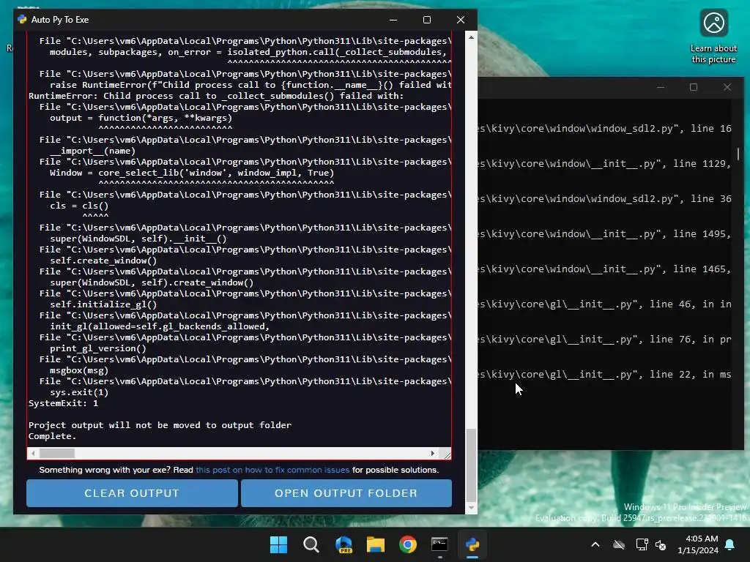Maximize the console window behind
Image resolution: width=750 pixels, height=562 pixels.
(694, 88)
